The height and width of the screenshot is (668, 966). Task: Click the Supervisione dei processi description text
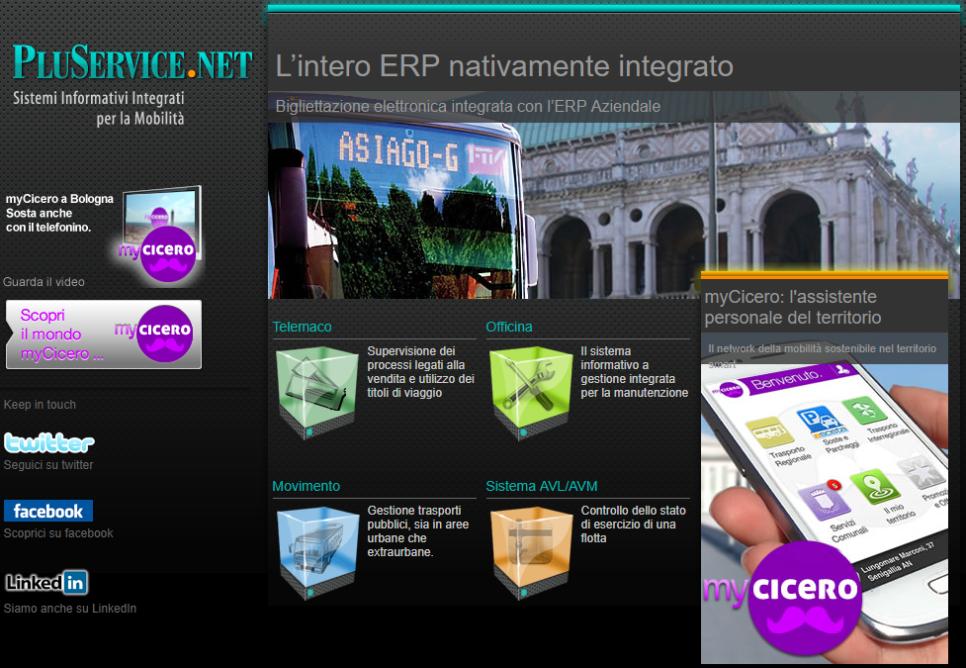[x=421, y=372]
